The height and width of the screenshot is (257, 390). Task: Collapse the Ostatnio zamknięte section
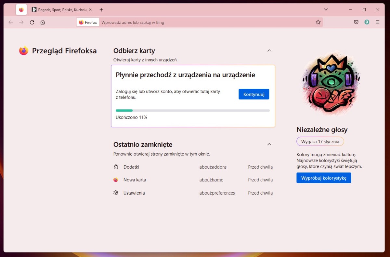(x=269, y=144)
